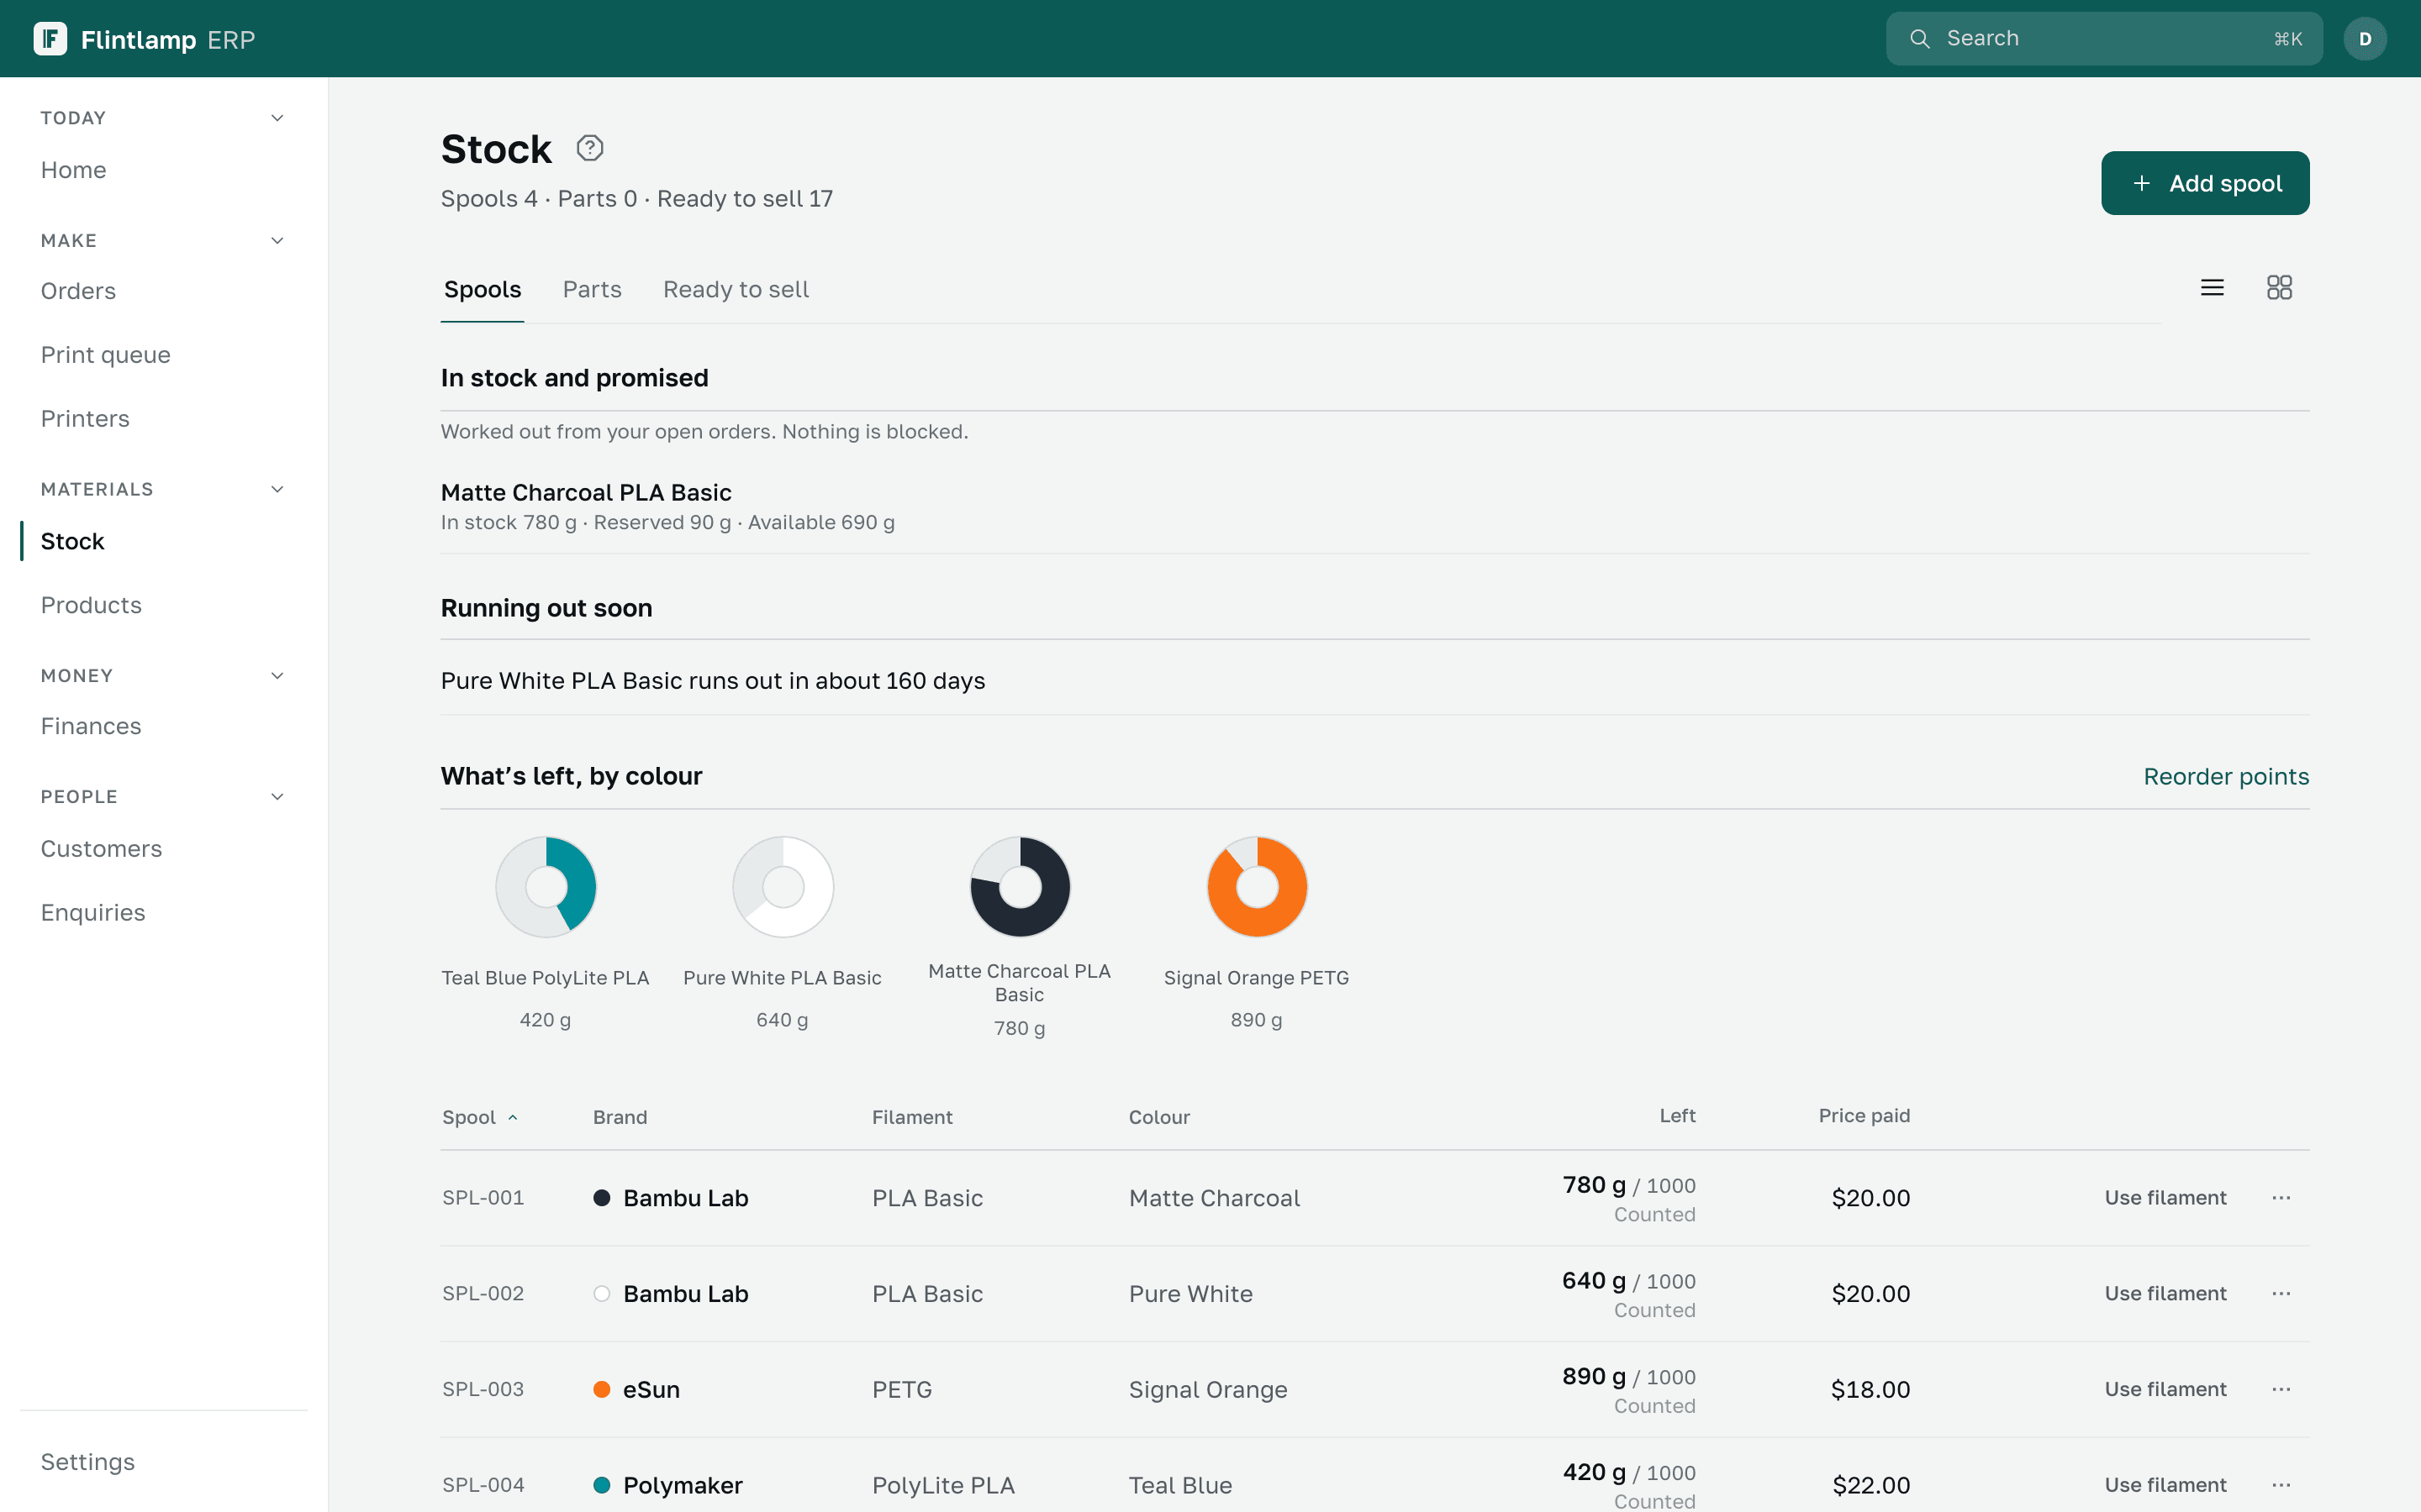Click Use filament for SPL-002
Image resolution: width=2421 pixels, height=1512 pixels.
coord(2165,1294)
